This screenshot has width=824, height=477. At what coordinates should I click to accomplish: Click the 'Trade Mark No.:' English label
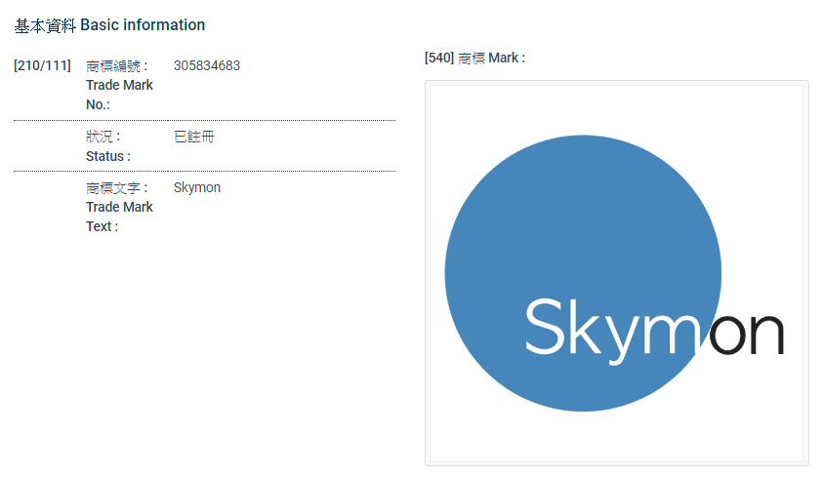[x=118, y=95]
